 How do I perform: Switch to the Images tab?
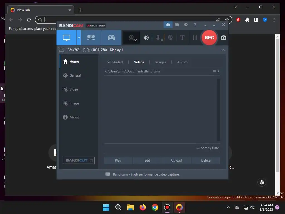pyautogui.click(x=161, y=62)
